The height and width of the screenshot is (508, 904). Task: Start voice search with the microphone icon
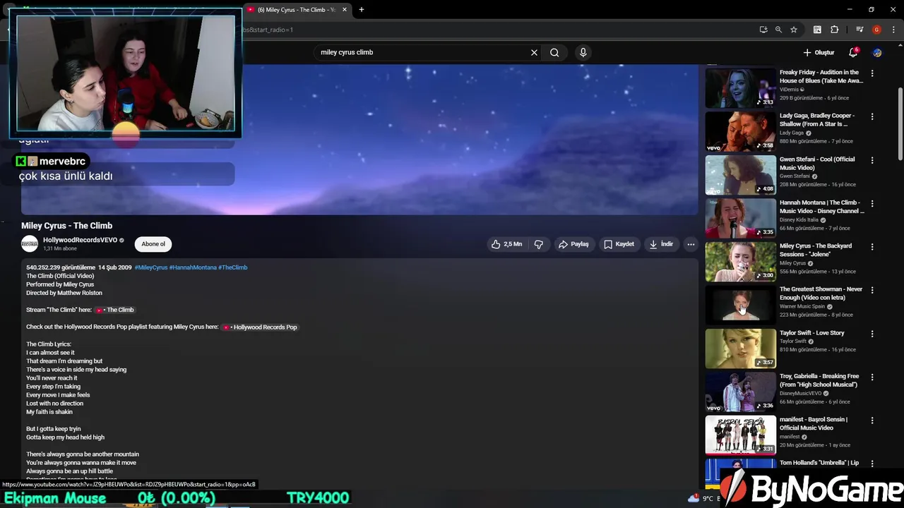point(583,52)
